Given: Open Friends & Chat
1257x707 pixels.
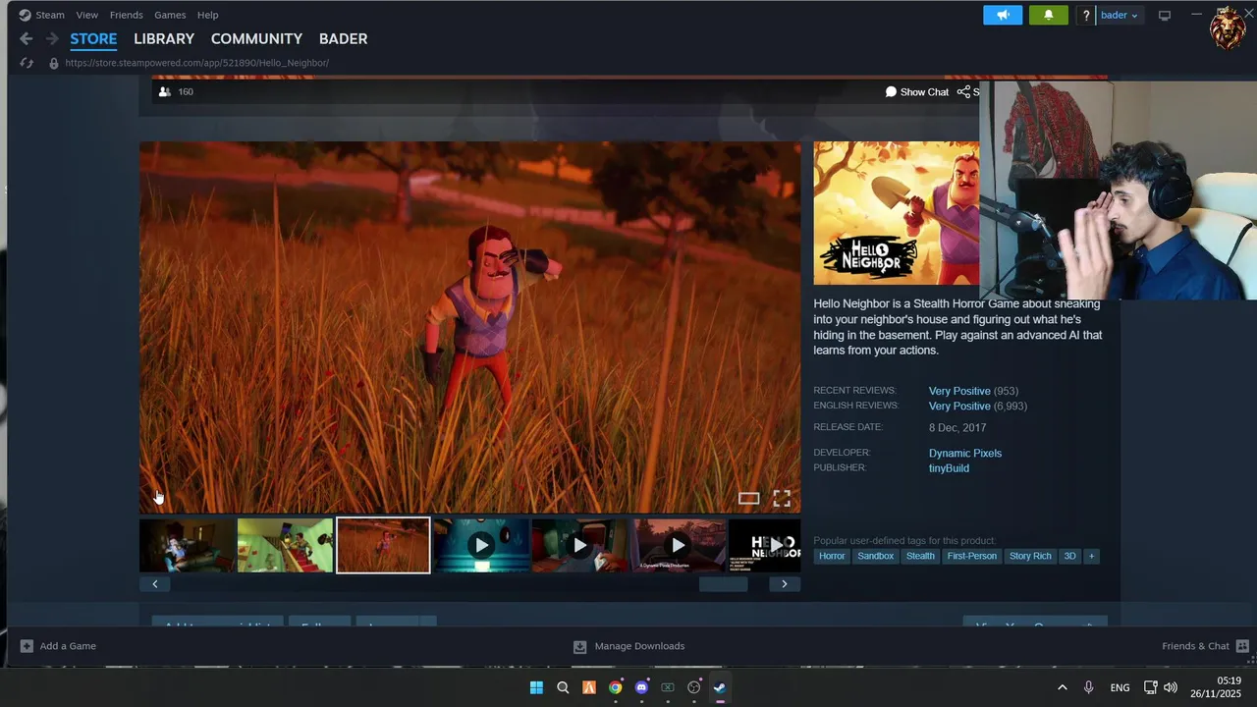Looking at the screenshot, I should click(x=1205, y=646).
